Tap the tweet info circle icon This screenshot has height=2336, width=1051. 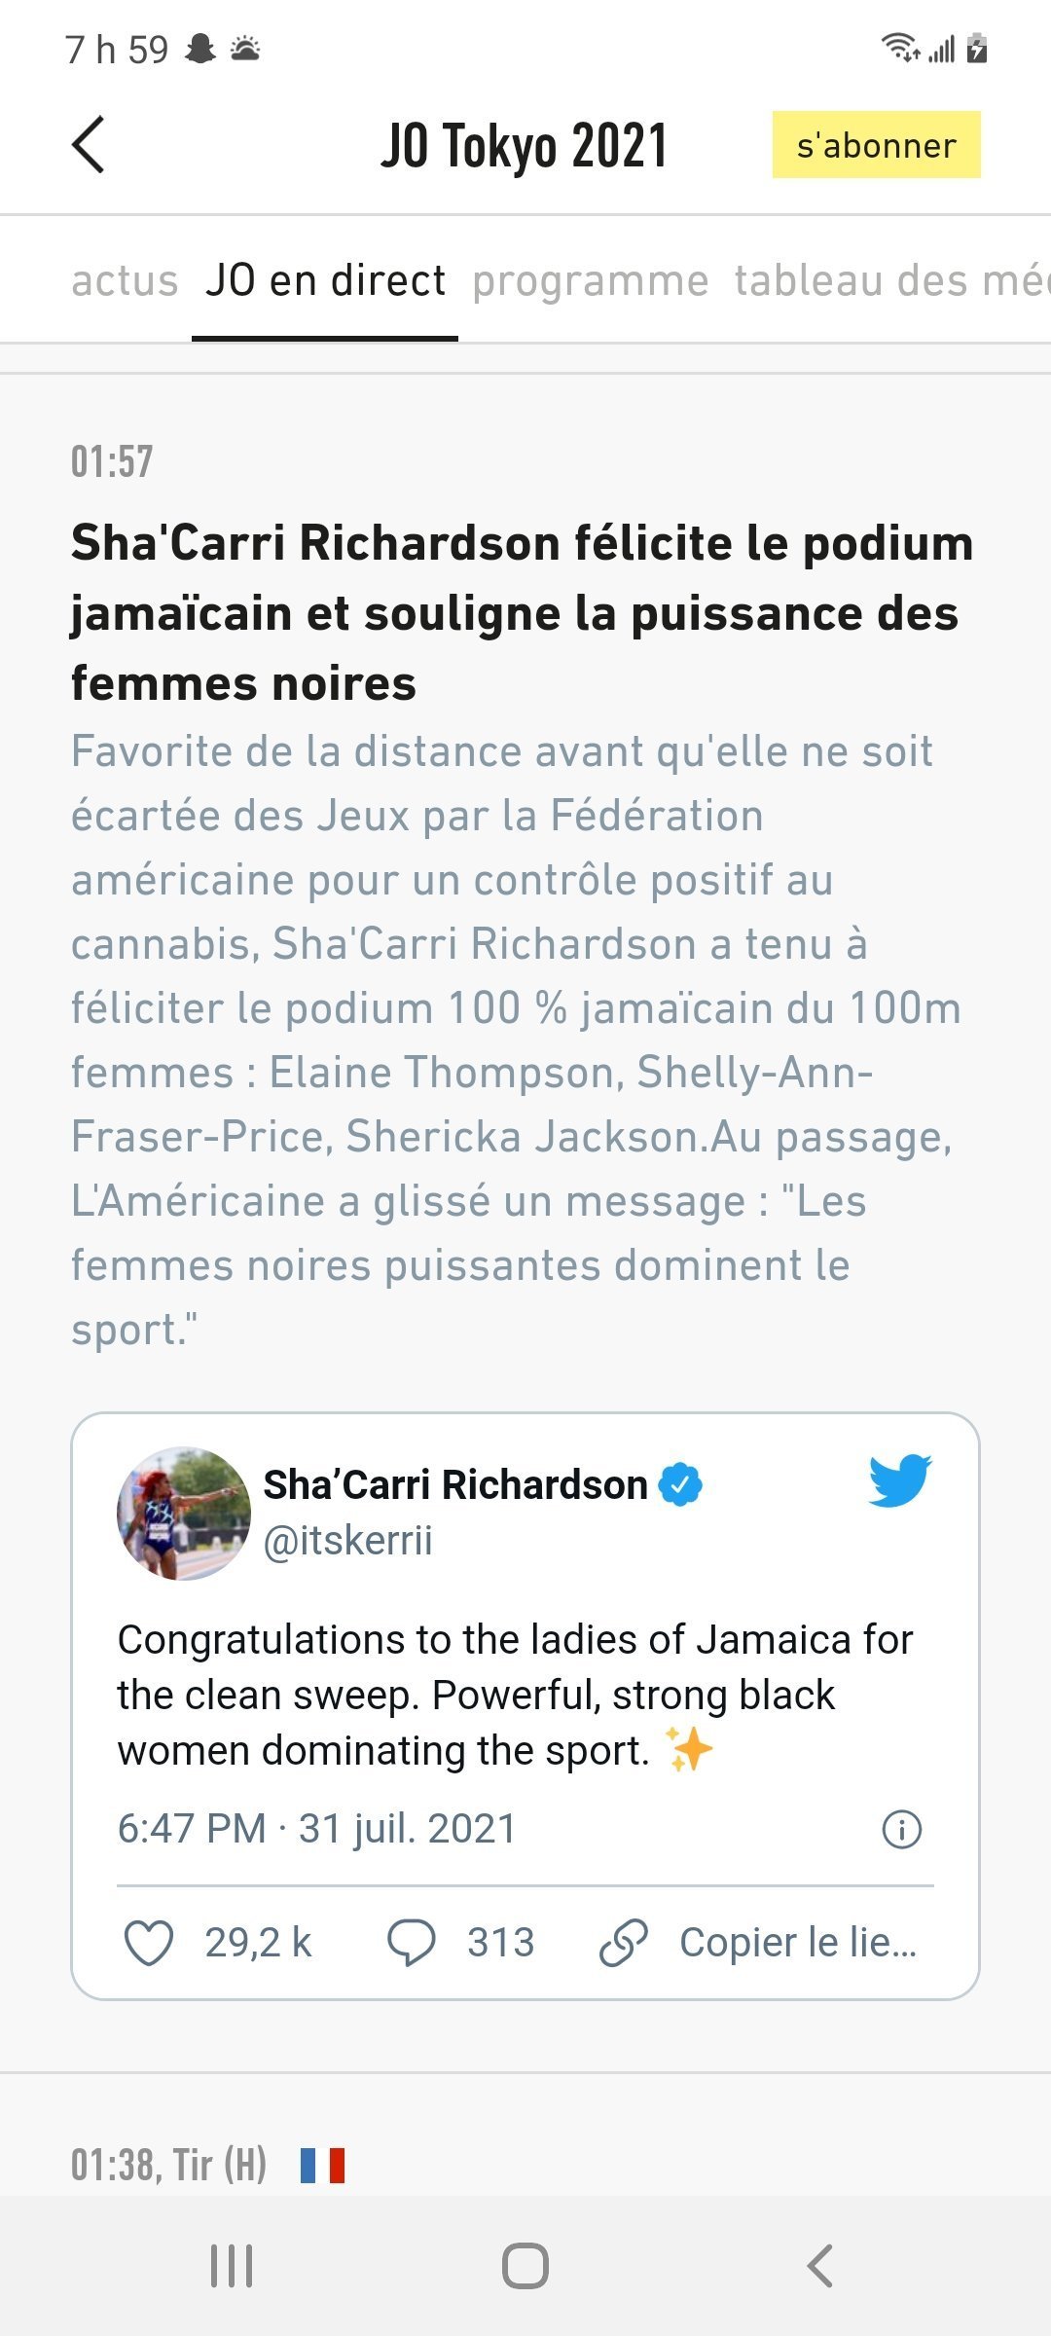pyautogui.click(x=901, y=1829)
